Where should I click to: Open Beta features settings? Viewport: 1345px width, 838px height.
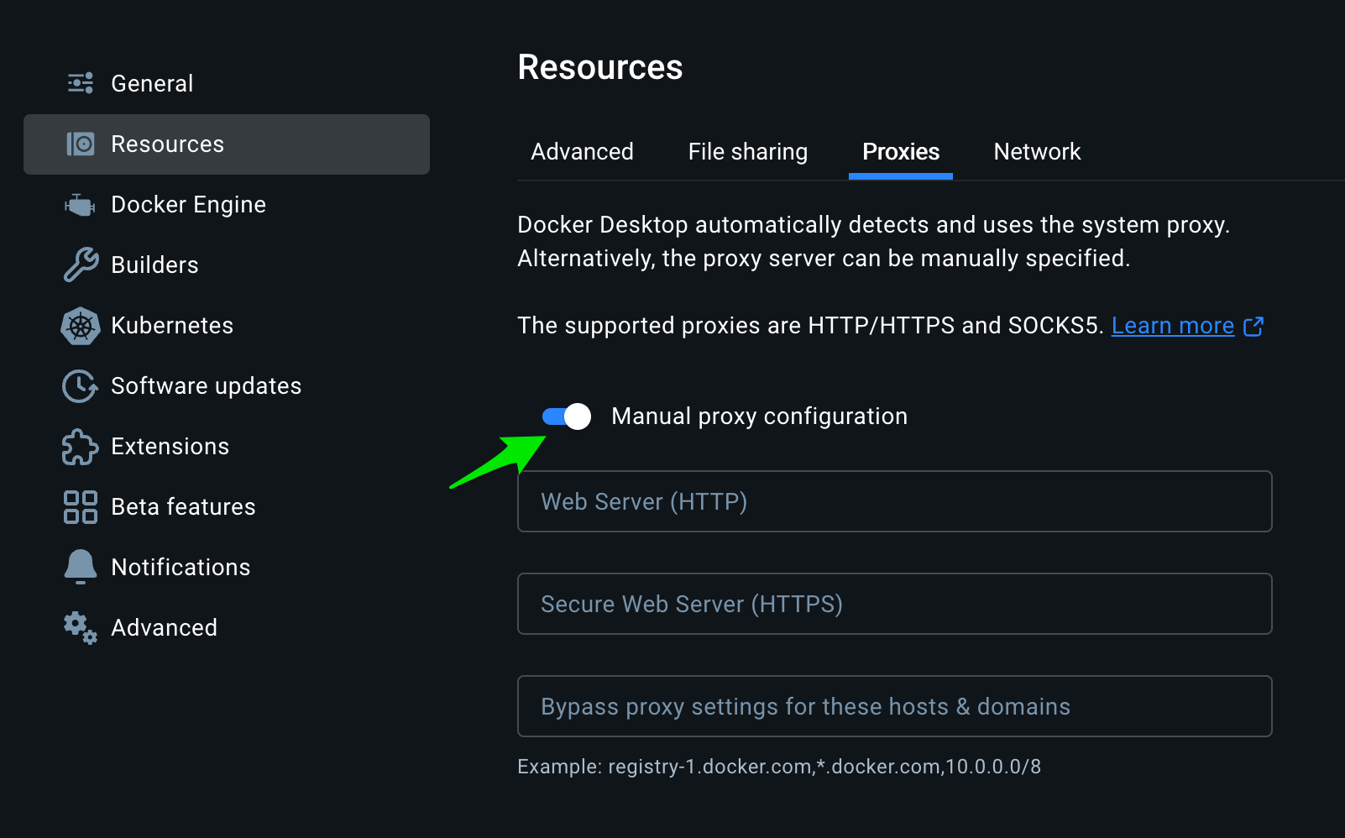pos(227,506)
